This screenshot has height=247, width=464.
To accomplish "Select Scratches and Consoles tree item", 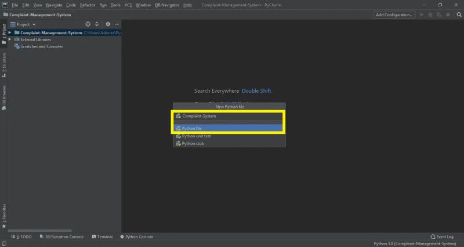I will click(x=41, y=46).
